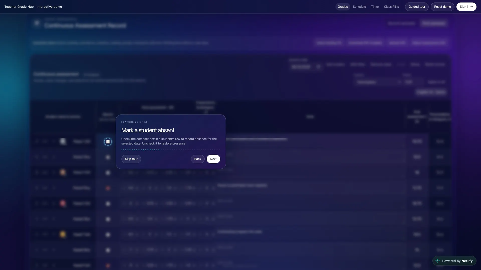This screenshot has width=481, height=270.
Task: Click the Reset demo button
Action: (x=442, y=7)
